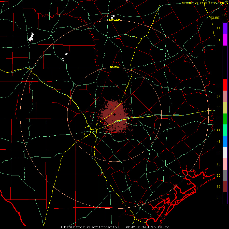This screenshot has width=229, height=229.
Task: Pick the dark green HR legend swatch
Action: (225, 119)
